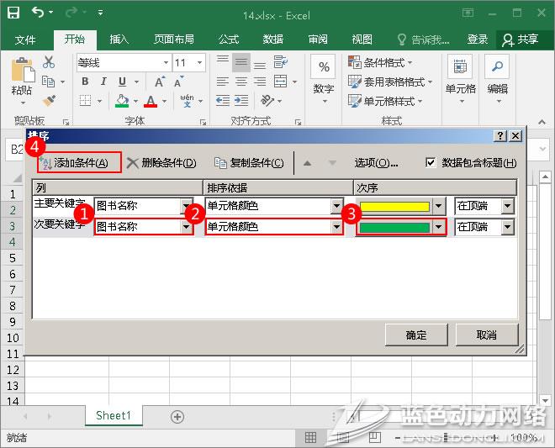The image size is (555, 448).
Task: Switch to the 审阅 tab
Action: (x=318, y=40)
